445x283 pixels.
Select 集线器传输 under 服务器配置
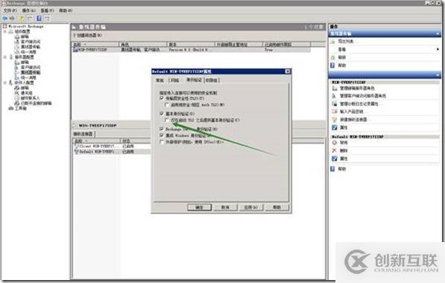click(31, 72)
